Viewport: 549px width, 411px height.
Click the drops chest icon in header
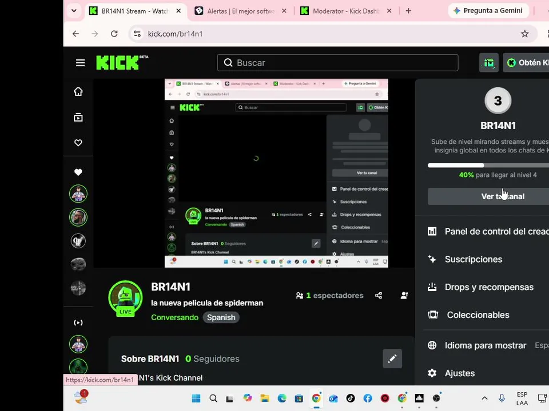(489, 63)
